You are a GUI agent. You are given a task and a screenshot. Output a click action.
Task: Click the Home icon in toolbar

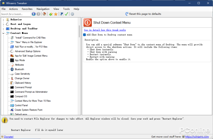pos(44,14)
